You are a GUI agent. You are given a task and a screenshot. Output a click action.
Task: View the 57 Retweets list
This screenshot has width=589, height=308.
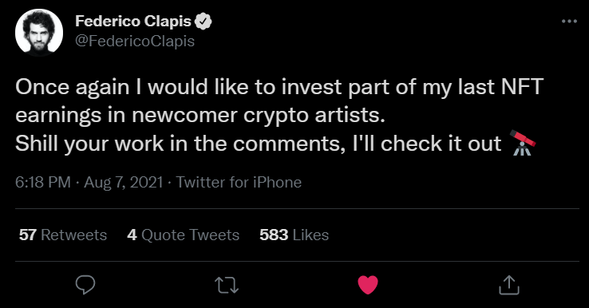pyautogui.click(x=63, y=235)
